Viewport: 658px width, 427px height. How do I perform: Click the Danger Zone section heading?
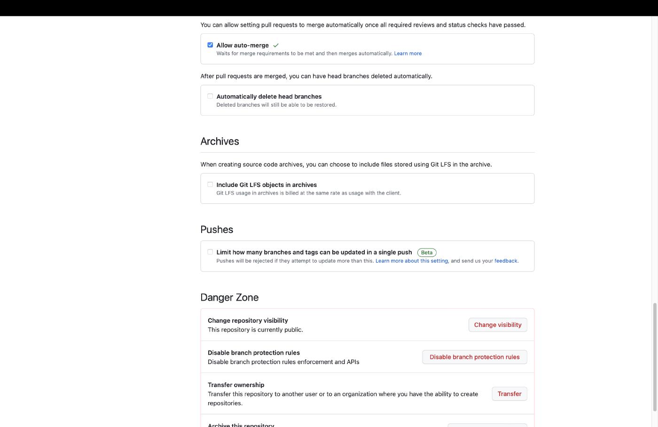coord(229,297)
